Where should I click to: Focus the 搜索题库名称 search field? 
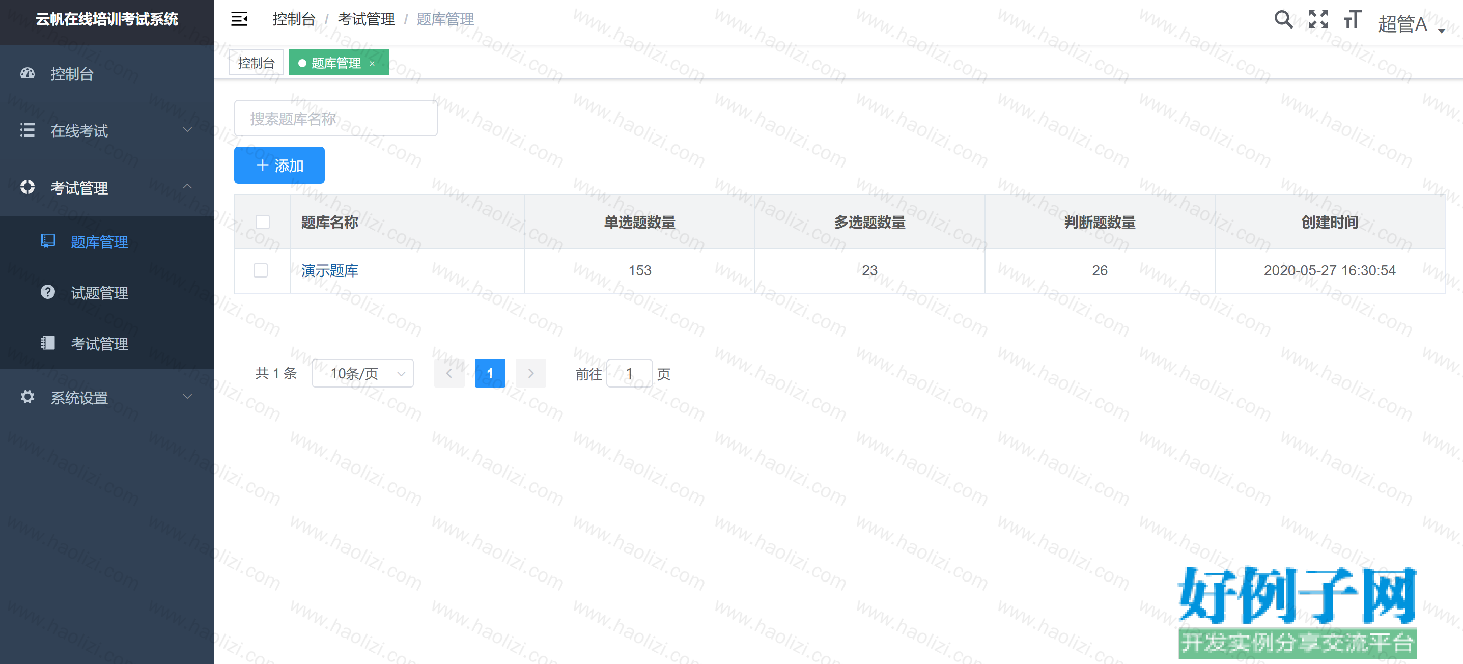coord(335,118)
